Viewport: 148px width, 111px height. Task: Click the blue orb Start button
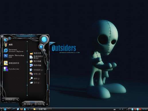click(x=5, y=109)
